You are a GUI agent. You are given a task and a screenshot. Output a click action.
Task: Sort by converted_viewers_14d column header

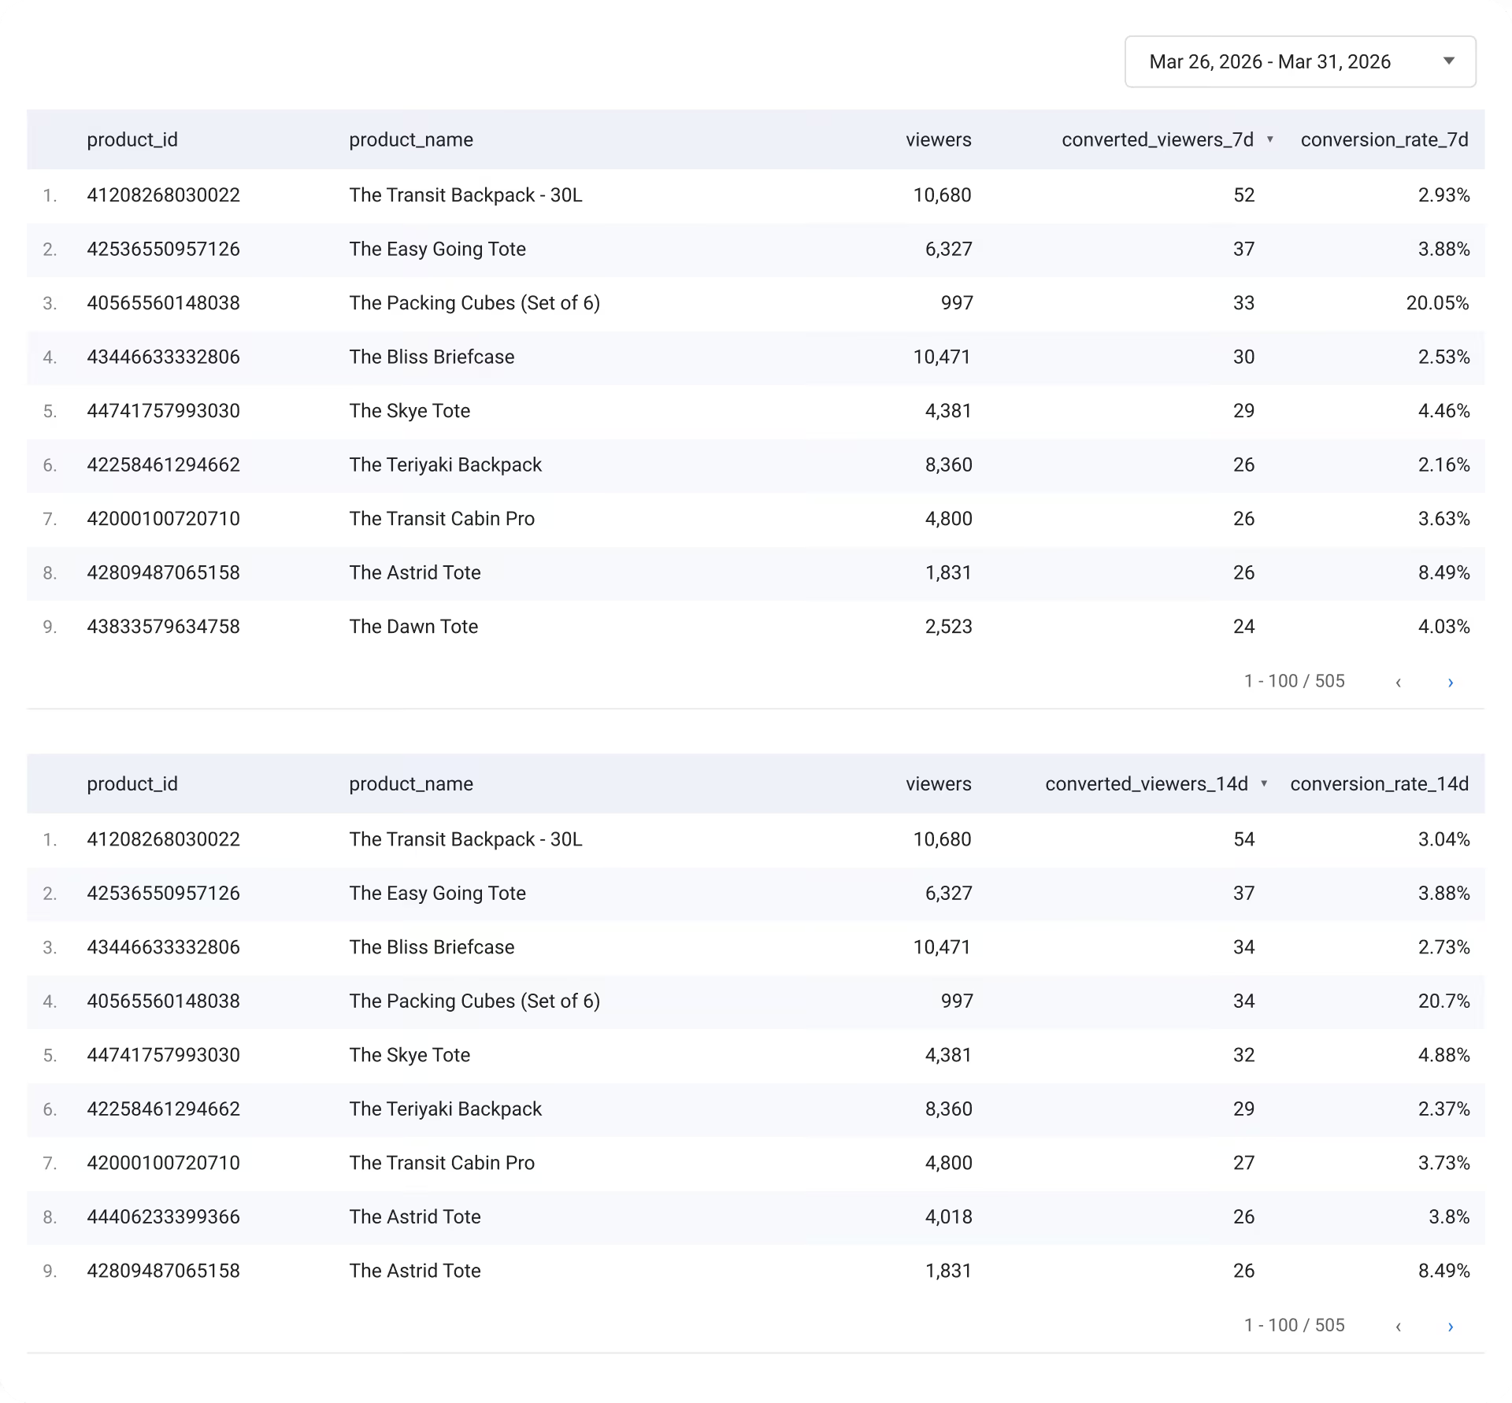tap(1147, 783)
